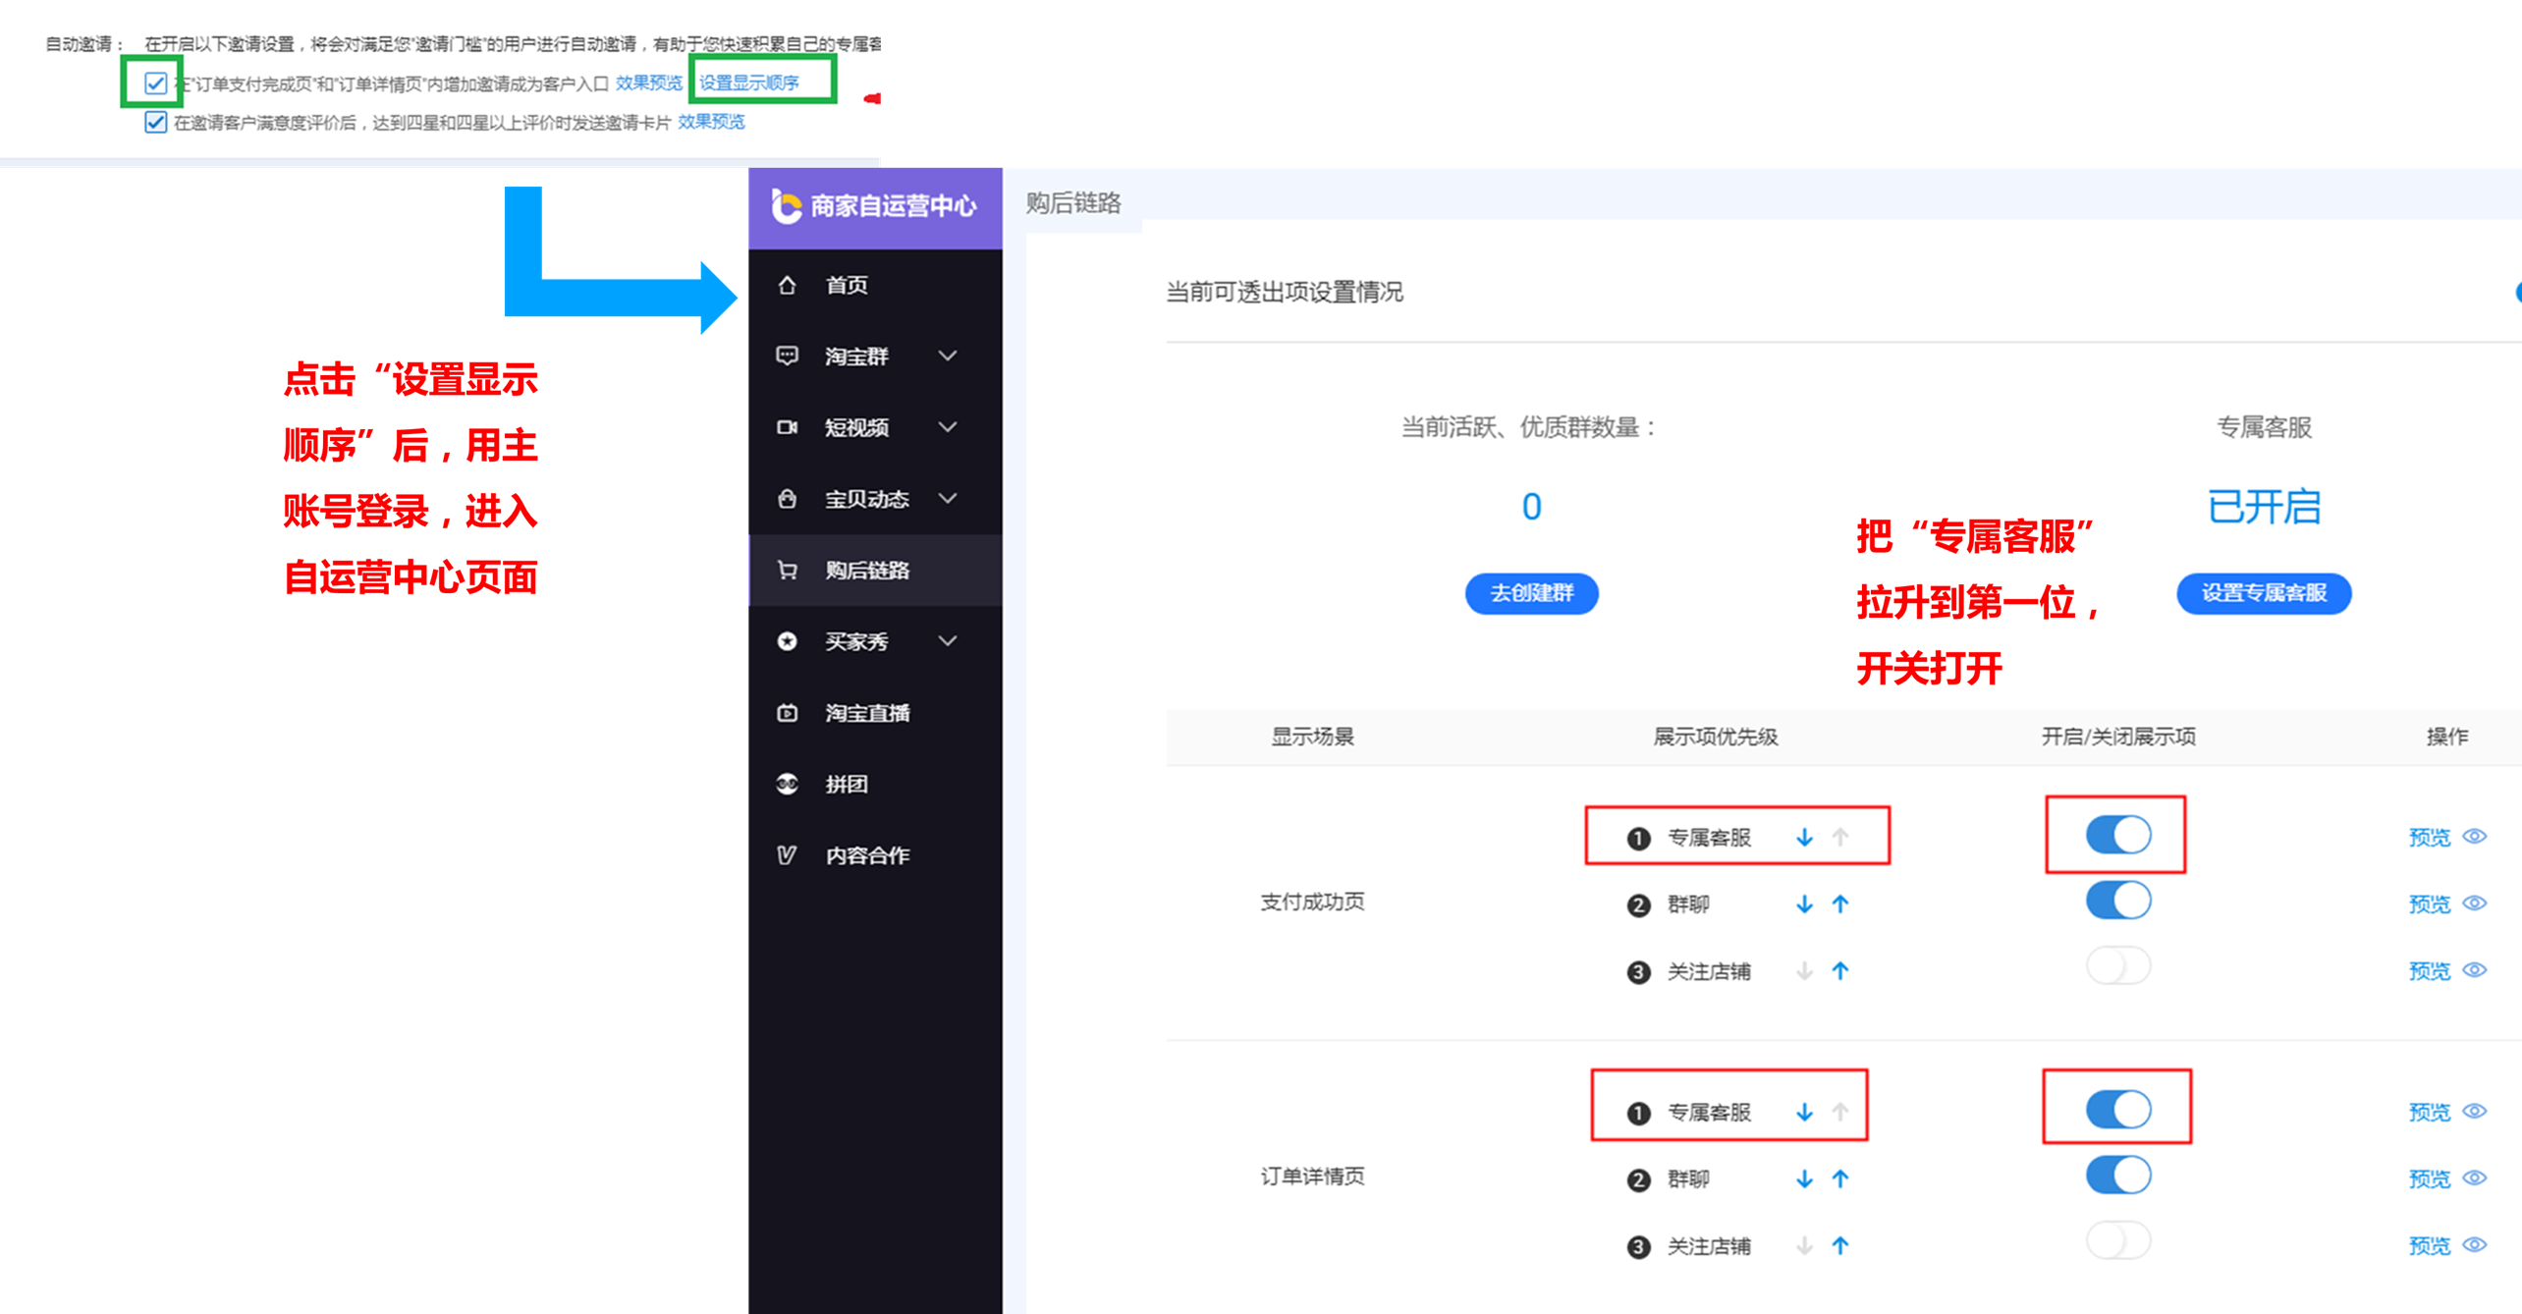Click 预览 for 订单详情页 专属客服
2522x1314 pixels.
click(x=2430, y=1112)
